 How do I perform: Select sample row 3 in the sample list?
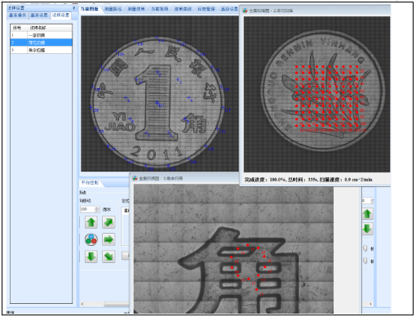(42, 50)
